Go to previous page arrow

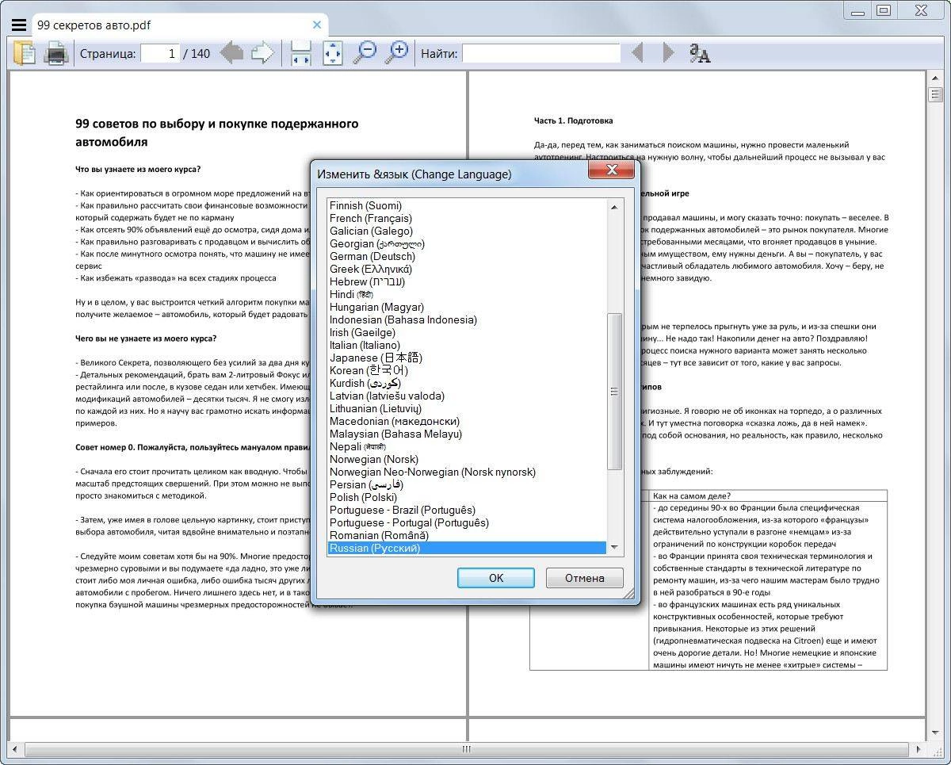(x=231, y=53)
